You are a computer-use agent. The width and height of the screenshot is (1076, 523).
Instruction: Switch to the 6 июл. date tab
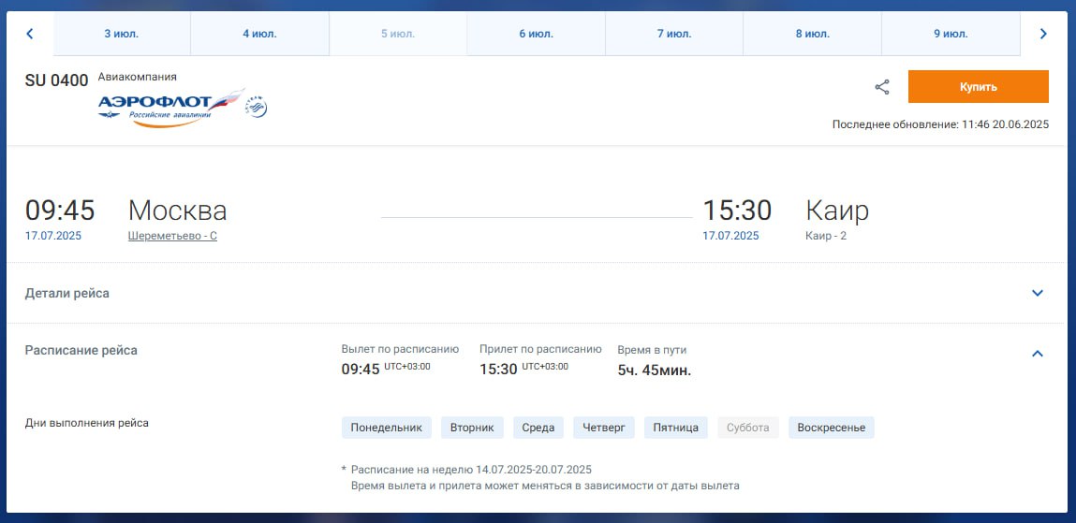point(536,34)
